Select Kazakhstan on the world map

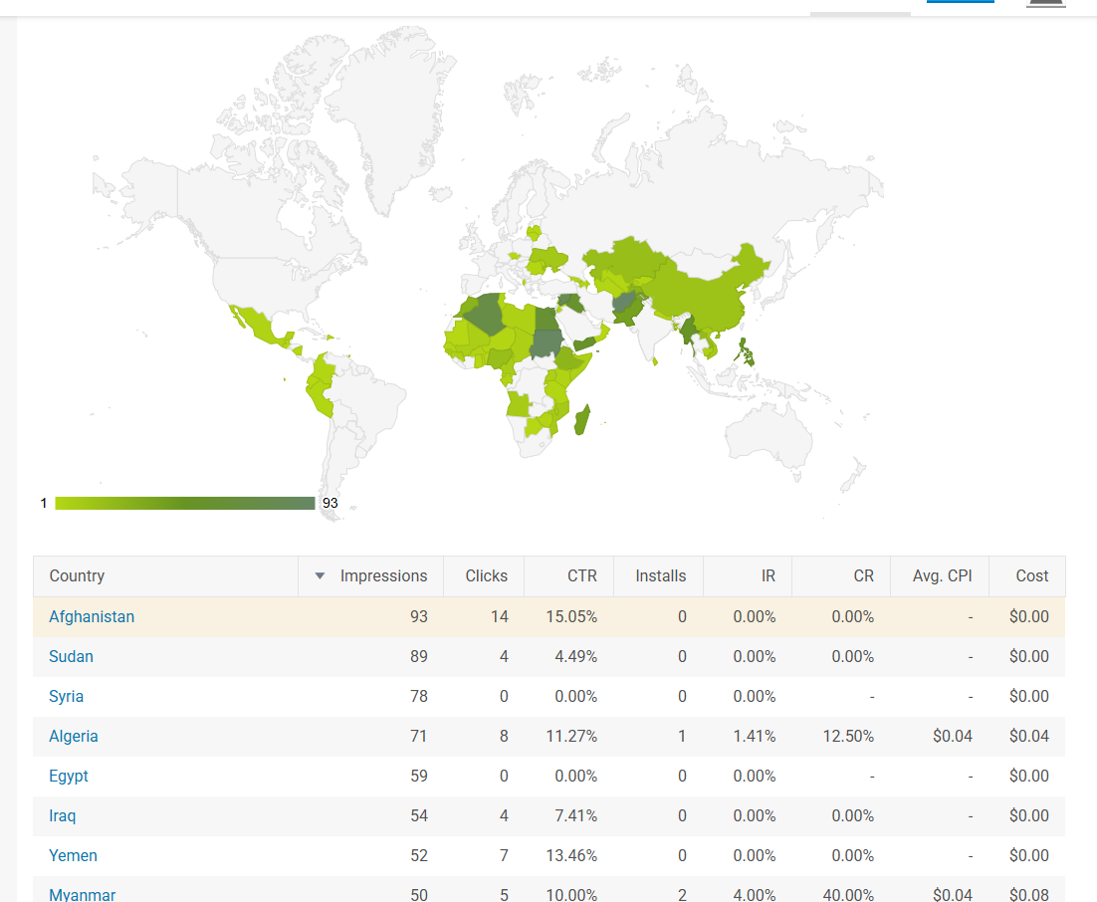(626, 257)
